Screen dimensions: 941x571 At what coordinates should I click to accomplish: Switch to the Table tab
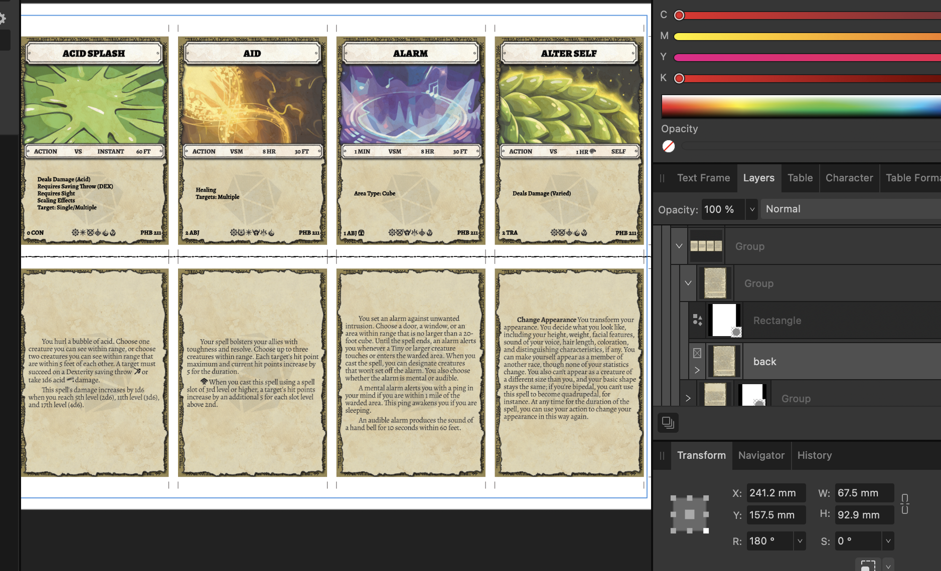pos(800,178)
